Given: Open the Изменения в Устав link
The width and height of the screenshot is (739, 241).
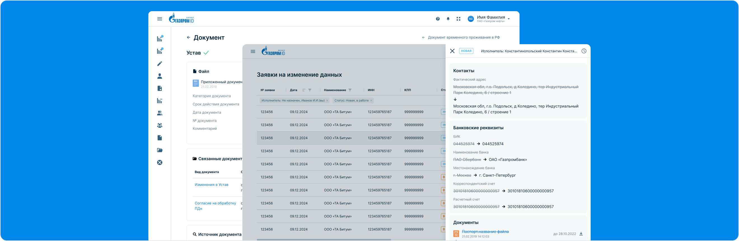Looking at the screenshot, I should point(211,185).
